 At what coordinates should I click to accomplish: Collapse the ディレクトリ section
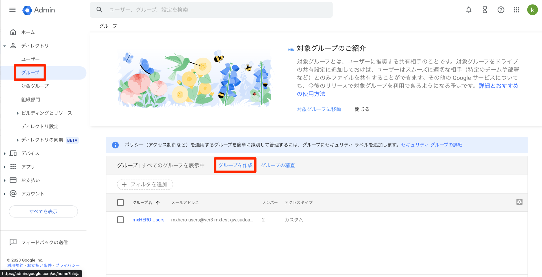click(4, 45)
